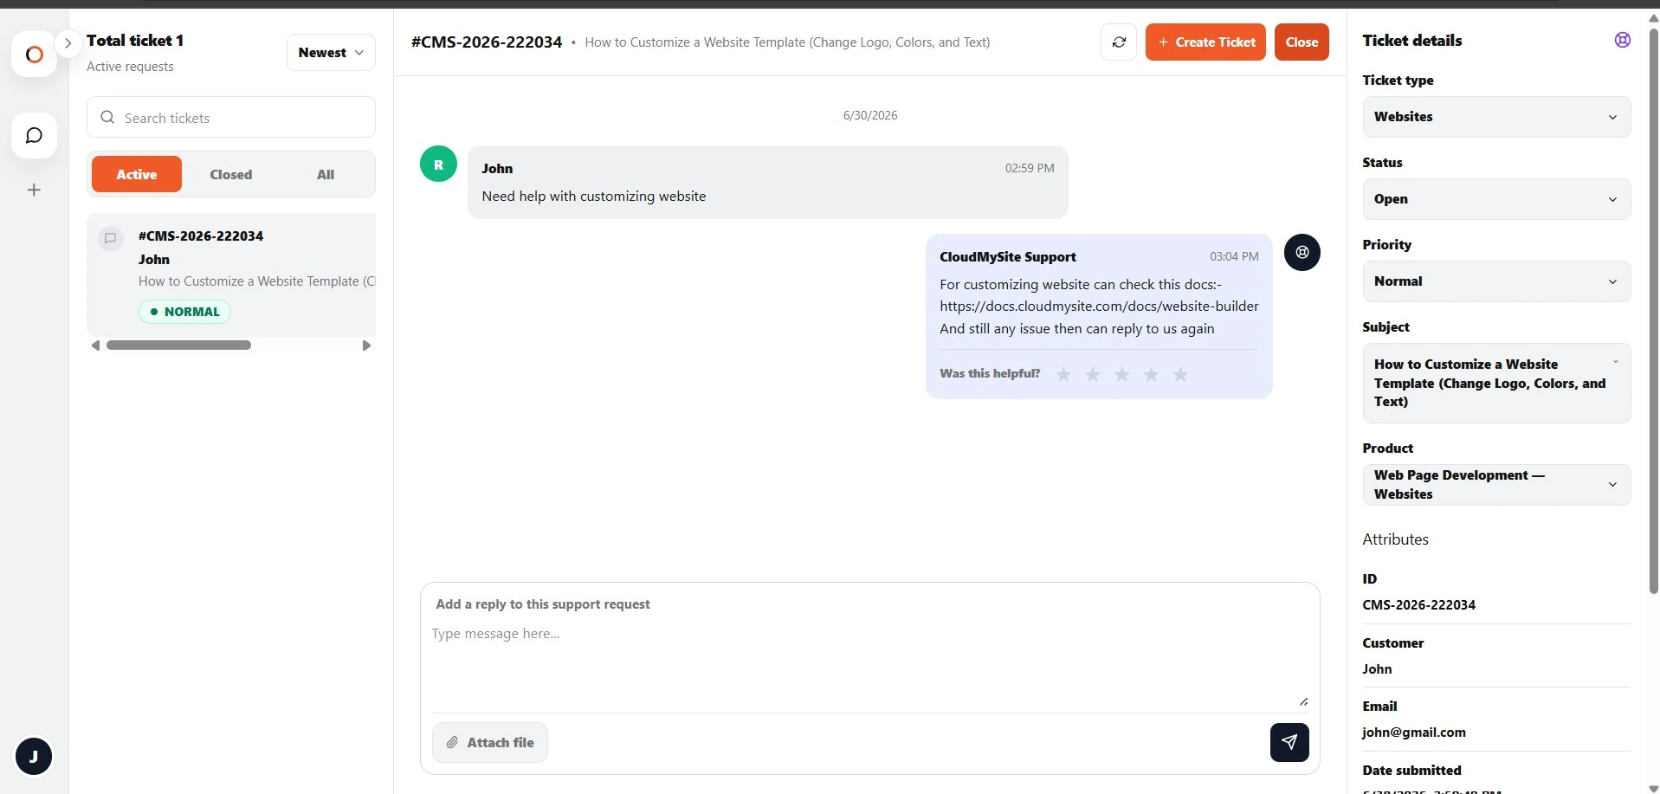Click the red Close ticket button
1660x794 pixels.
click(1302, 42)
